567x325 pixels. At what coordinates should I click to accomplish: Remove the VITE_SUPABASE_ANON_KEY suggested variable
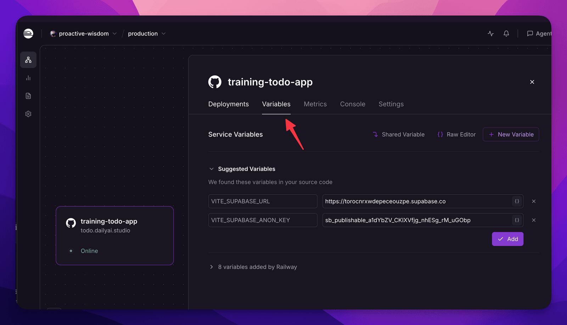click(534, 220)
